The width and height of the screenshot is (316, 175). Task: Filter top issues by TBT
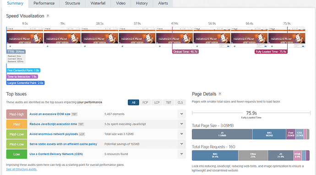(x=169, y=103)
